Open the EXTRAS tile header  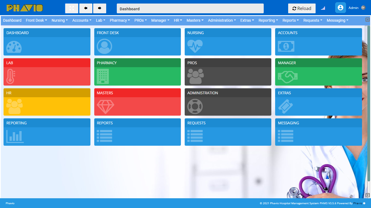319,93
